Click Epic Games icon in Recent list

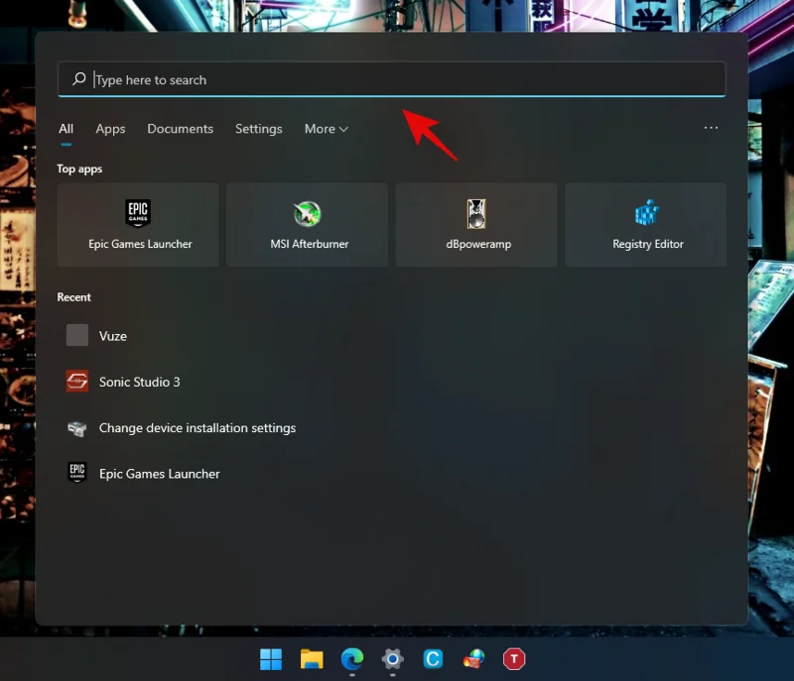click(x=77, y=472)
